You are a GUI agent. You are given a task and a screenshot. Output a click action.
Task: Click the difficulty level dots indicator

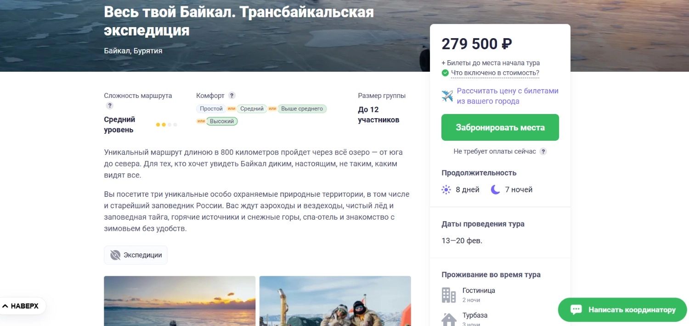[x=166, y=125]
